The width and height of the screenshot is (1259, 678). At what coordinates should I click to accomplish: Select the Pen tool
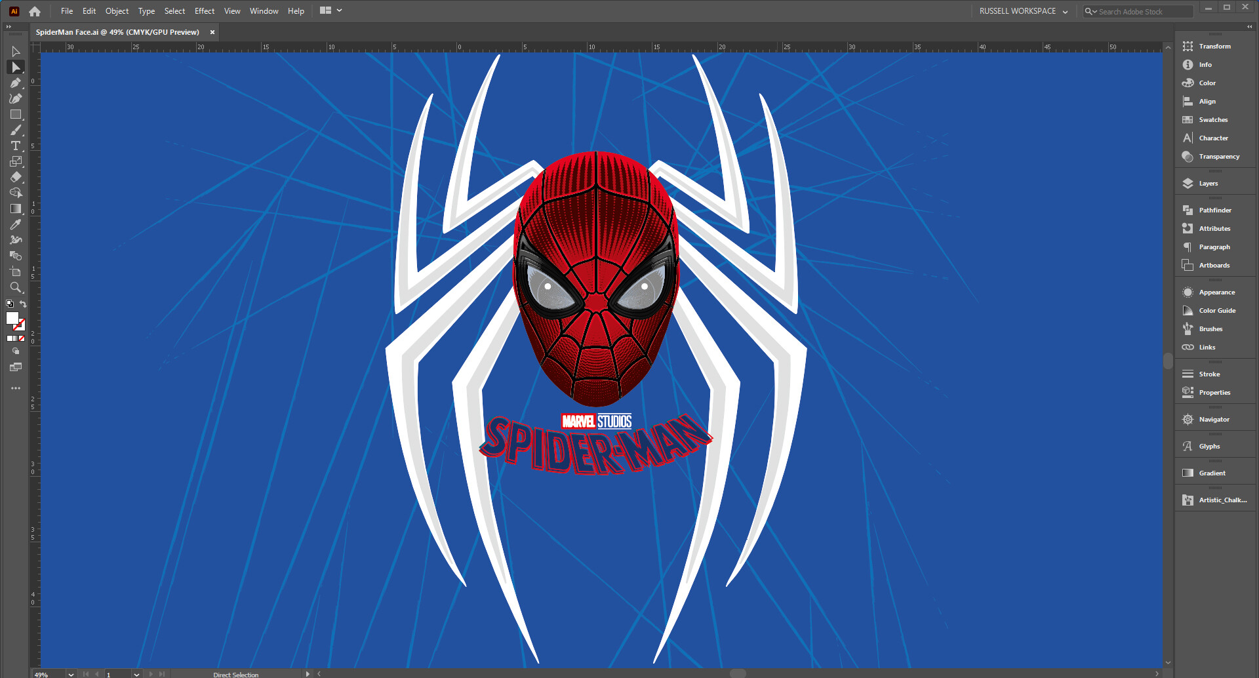tap(16, 83)
